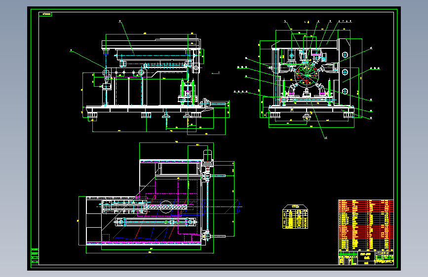Screen dimensions: 428x277
Task: Select the plan view with the screw conveyor
Action: click(159, 198)
